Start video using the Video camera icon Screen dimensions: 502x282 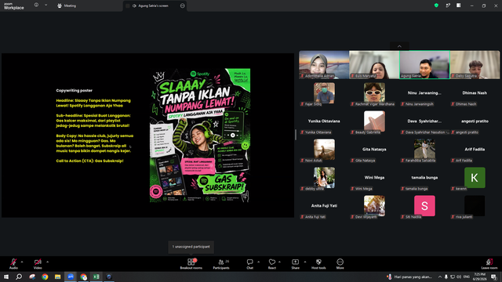[38, 262]
